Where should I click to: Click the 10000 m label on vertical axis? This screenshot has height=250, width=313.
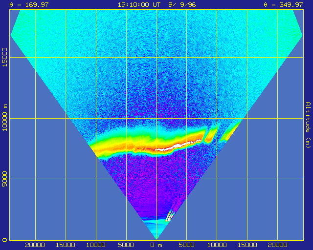pos(5,118)
